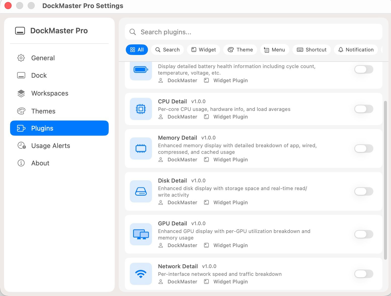Screen dimensions: 391x296
Task: Open the Themes section
Action: pyautogui.click(x=59, y=111)
